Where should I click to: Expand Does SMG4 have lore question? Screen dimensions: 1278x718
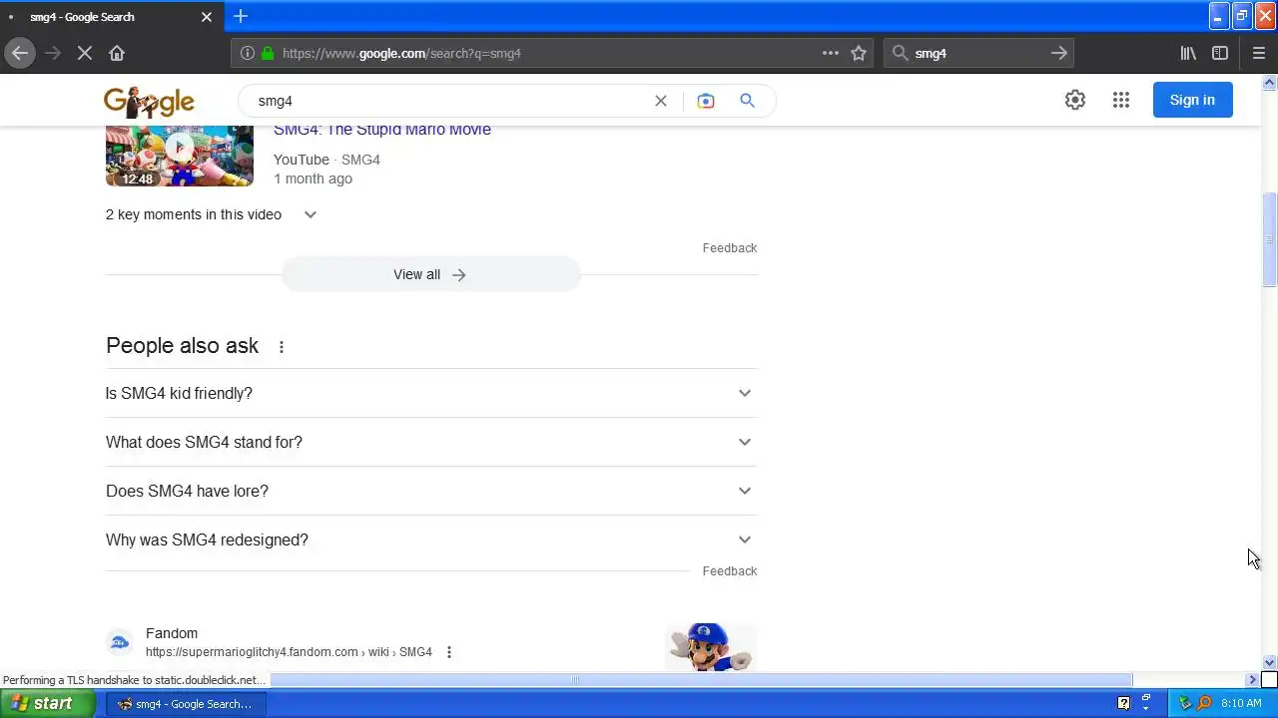coord(430,491)
